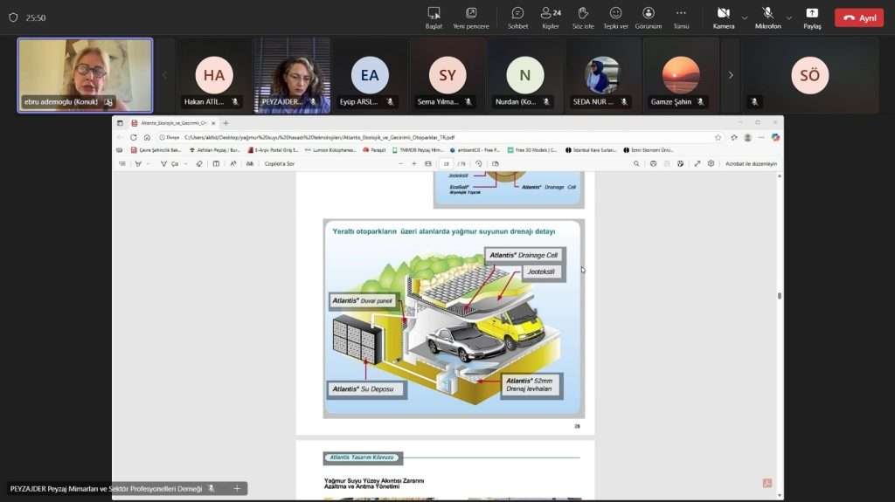Reload the page in browser

pyautogui.click(x=133, y=137)
